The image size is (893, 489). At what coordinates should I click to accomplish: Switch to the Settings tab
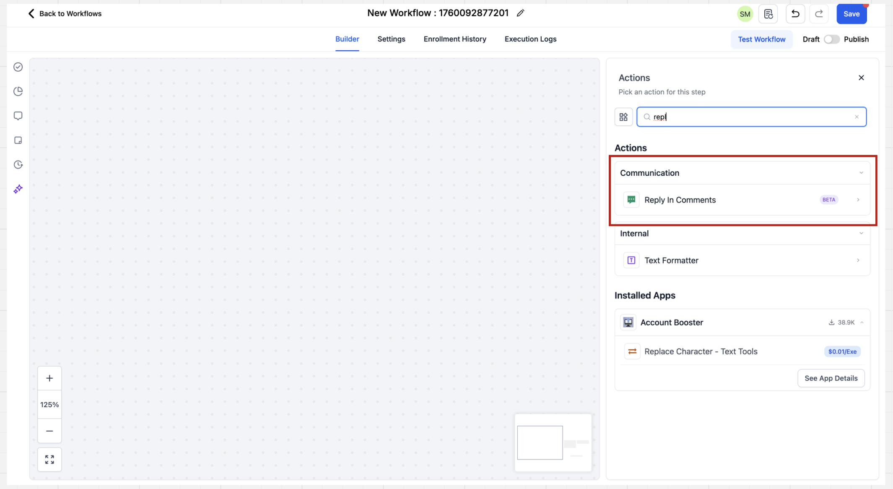(x=391, y=39)
